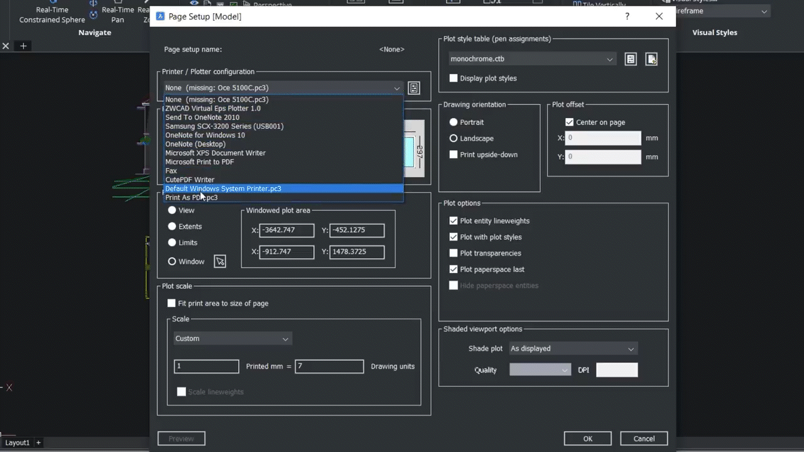
Task: Add new layout with plus beside Layout1
Action: click(x=38, y=443)
